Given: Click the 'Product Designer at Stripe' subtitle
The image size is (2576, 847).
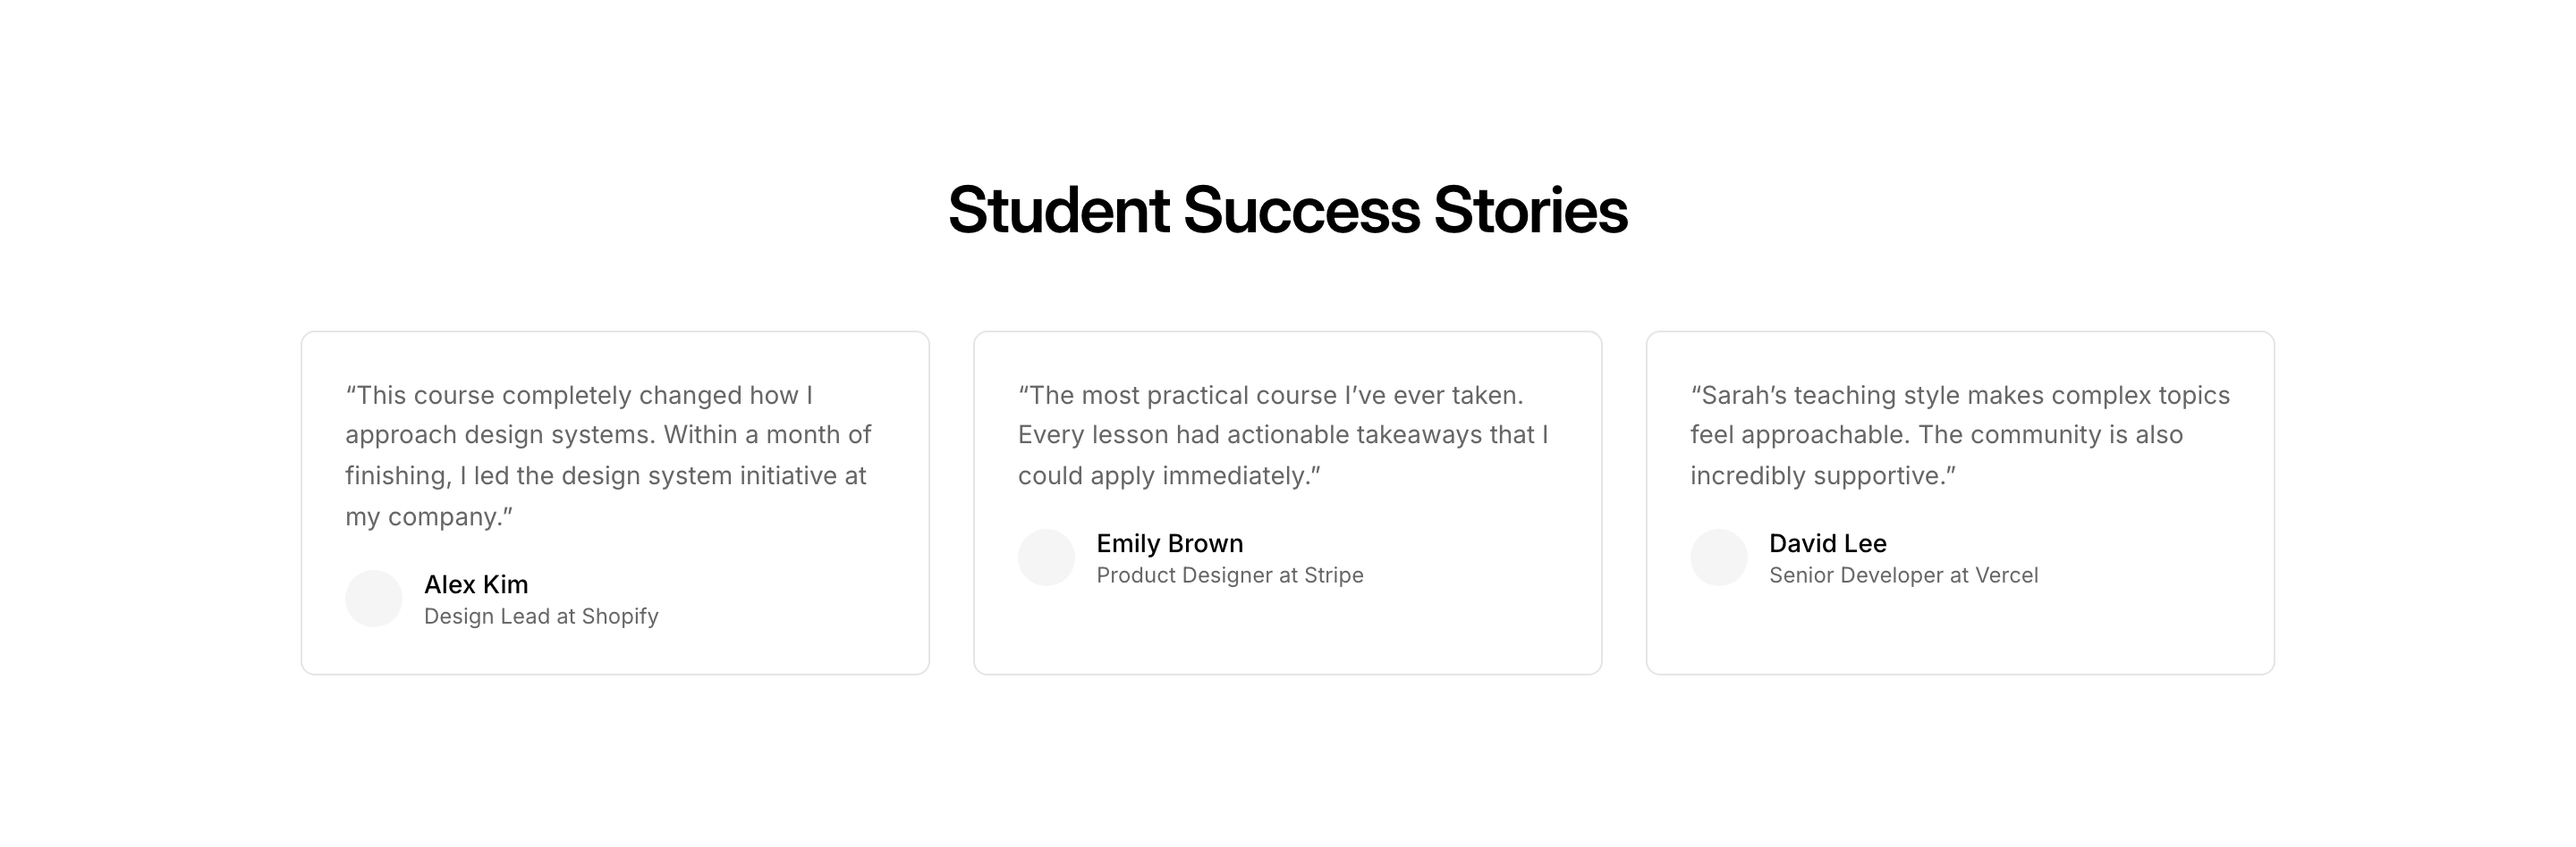Looking at the screenshot, I should 1230,575.
